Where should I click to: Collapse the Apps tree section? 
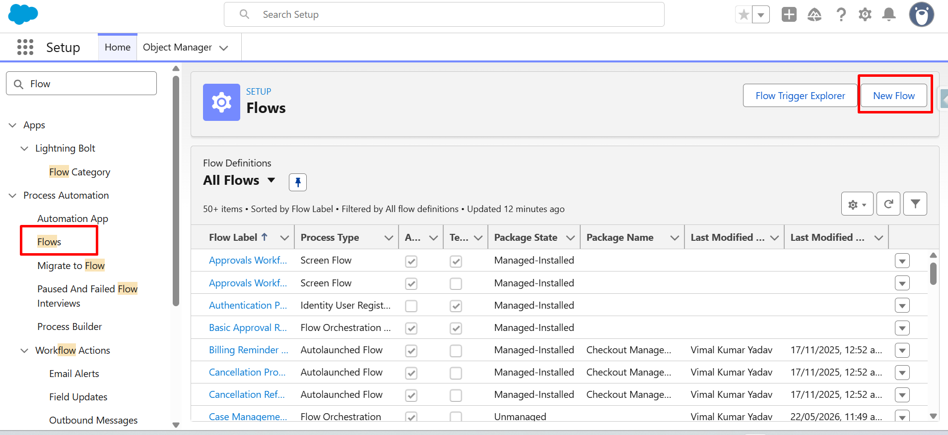[12, 125]
